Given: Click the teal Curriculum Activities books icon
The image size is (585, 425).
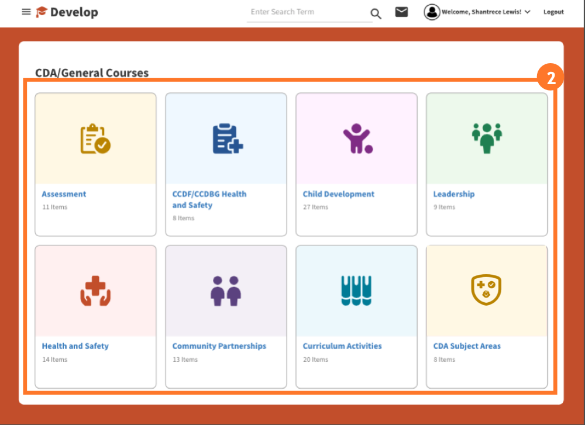Looking at the screenshot, I should click(356, 290).
